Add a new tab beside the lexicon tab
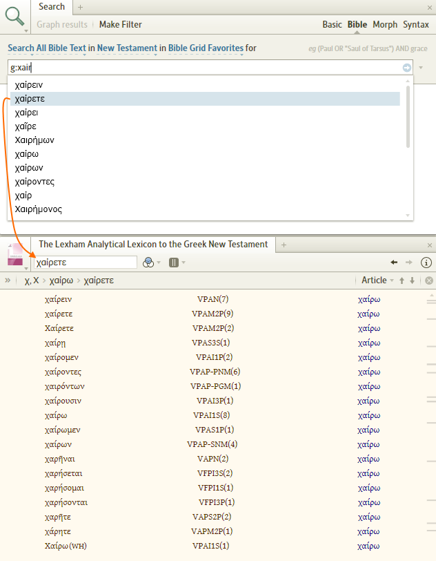The image size is (436, 561). (284, 245)
